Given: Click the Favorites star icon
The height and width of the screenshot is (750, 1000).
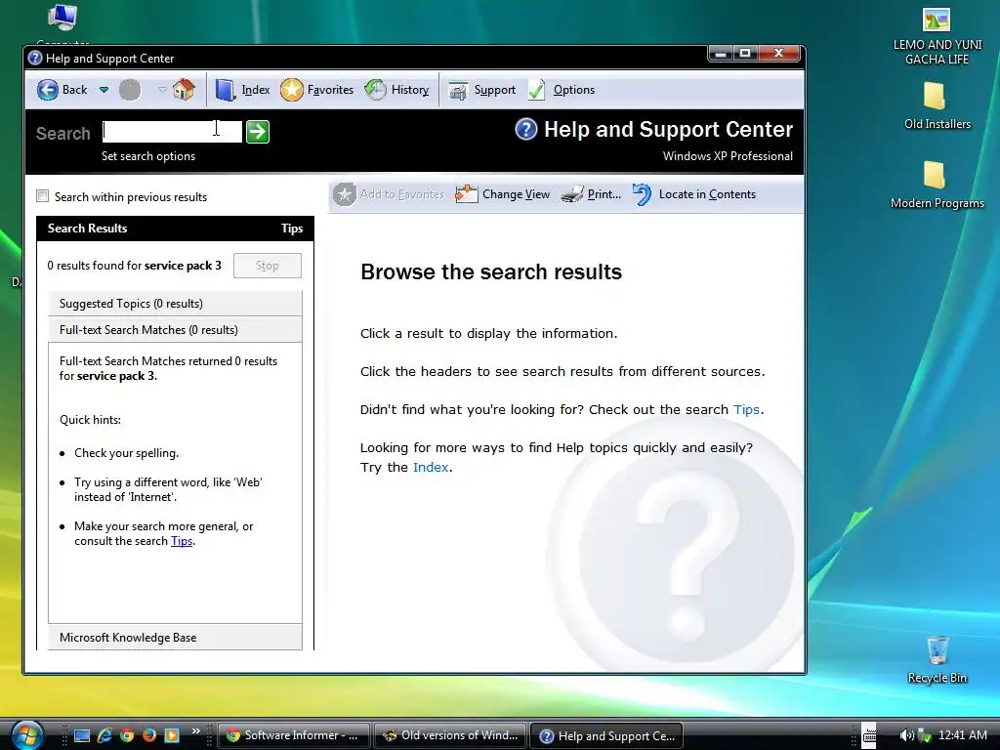Looking at the screenshot, I should coord(291,90).
